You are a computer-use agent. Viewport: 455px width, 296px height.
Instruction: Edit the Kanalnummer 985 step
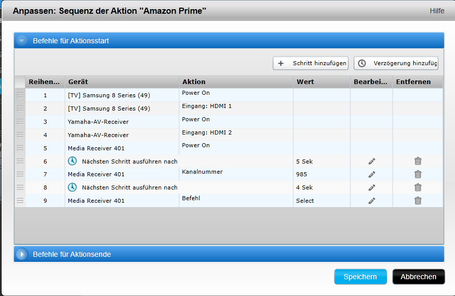(371, 174)
